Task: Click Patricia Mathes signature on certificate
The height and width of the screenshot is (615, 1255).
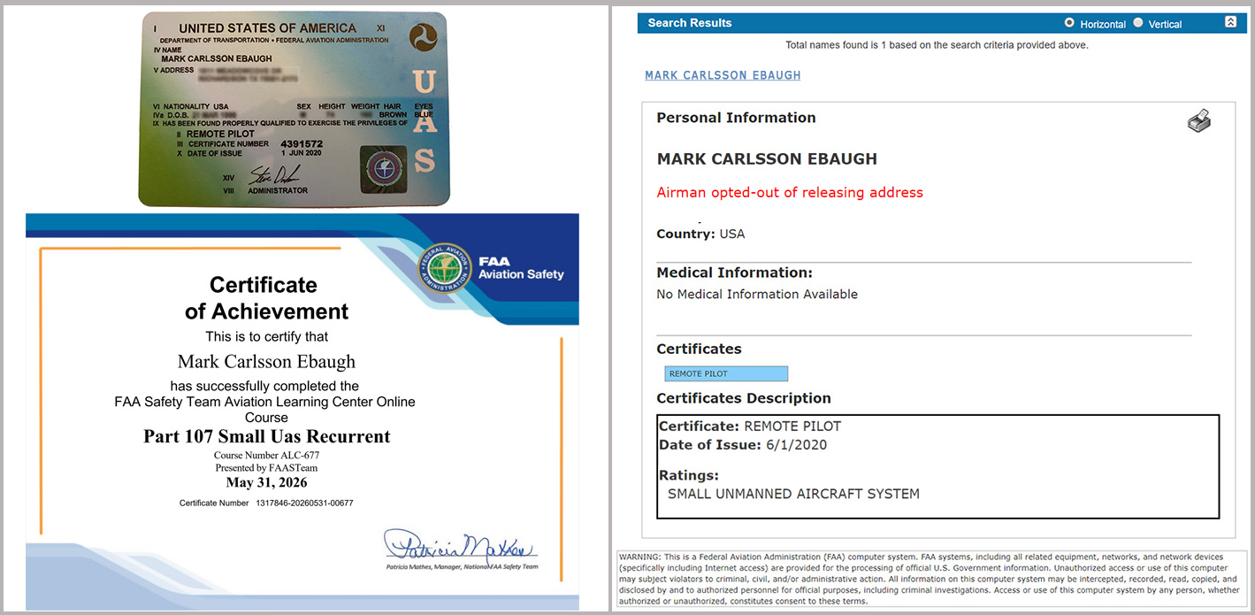Action: click(460, 543)
